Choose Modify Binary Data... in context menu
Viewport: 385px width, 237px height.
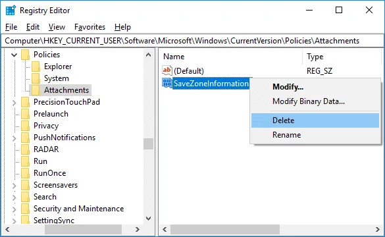pyautogui.click(x=315, y=101)
